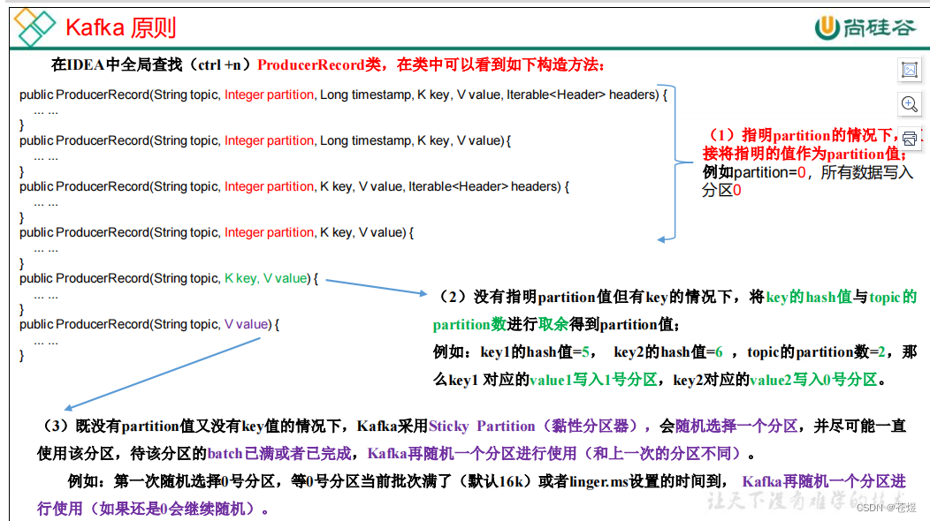Click the print image icon
930x521 pixels.
pos(910,139)
